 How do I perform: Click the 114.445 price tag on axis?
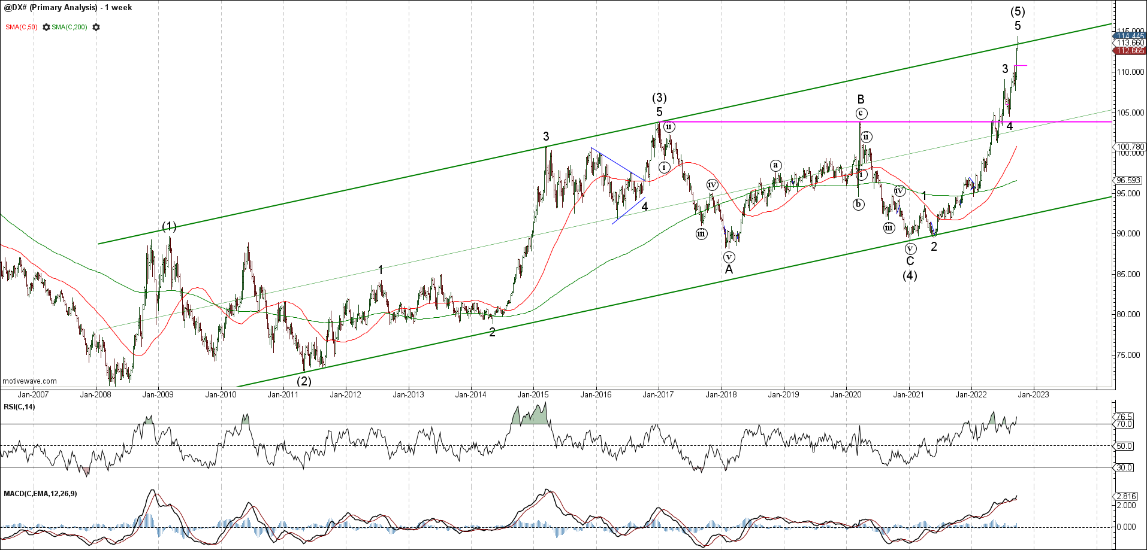pyautogui.click(x=1130, y=36)
